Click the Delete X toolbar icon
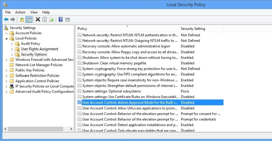 point(38,19)
